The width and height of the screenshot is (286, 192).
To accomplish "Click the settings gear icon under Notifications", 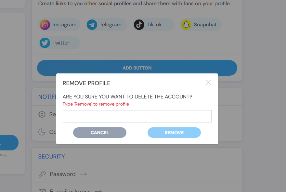I will [42, 114].
